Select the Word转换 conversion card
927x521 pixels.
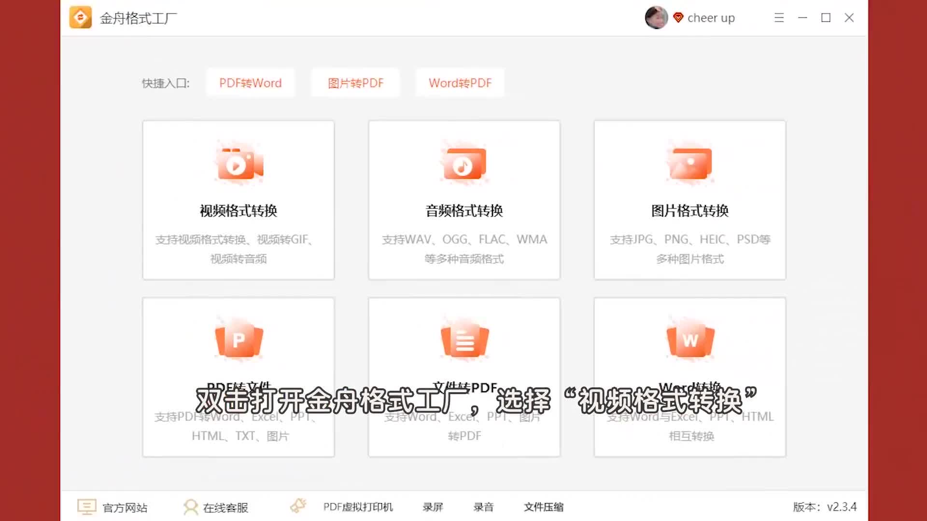(689, 338)
